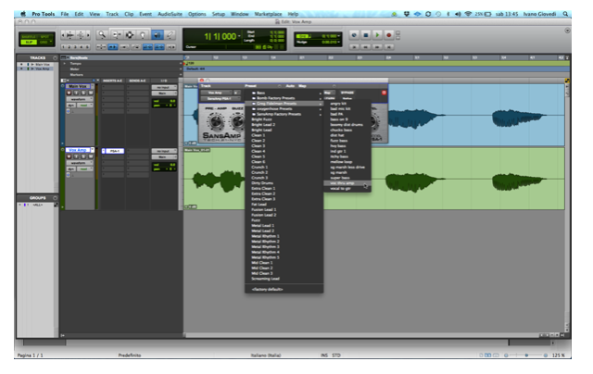Open the Bomb Factory Presets folder
Viewport: 593px width, 374px height.
coord(284,98)
